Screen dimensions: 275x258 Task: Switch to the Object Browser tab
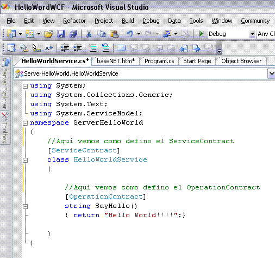(x=241, y=61)
